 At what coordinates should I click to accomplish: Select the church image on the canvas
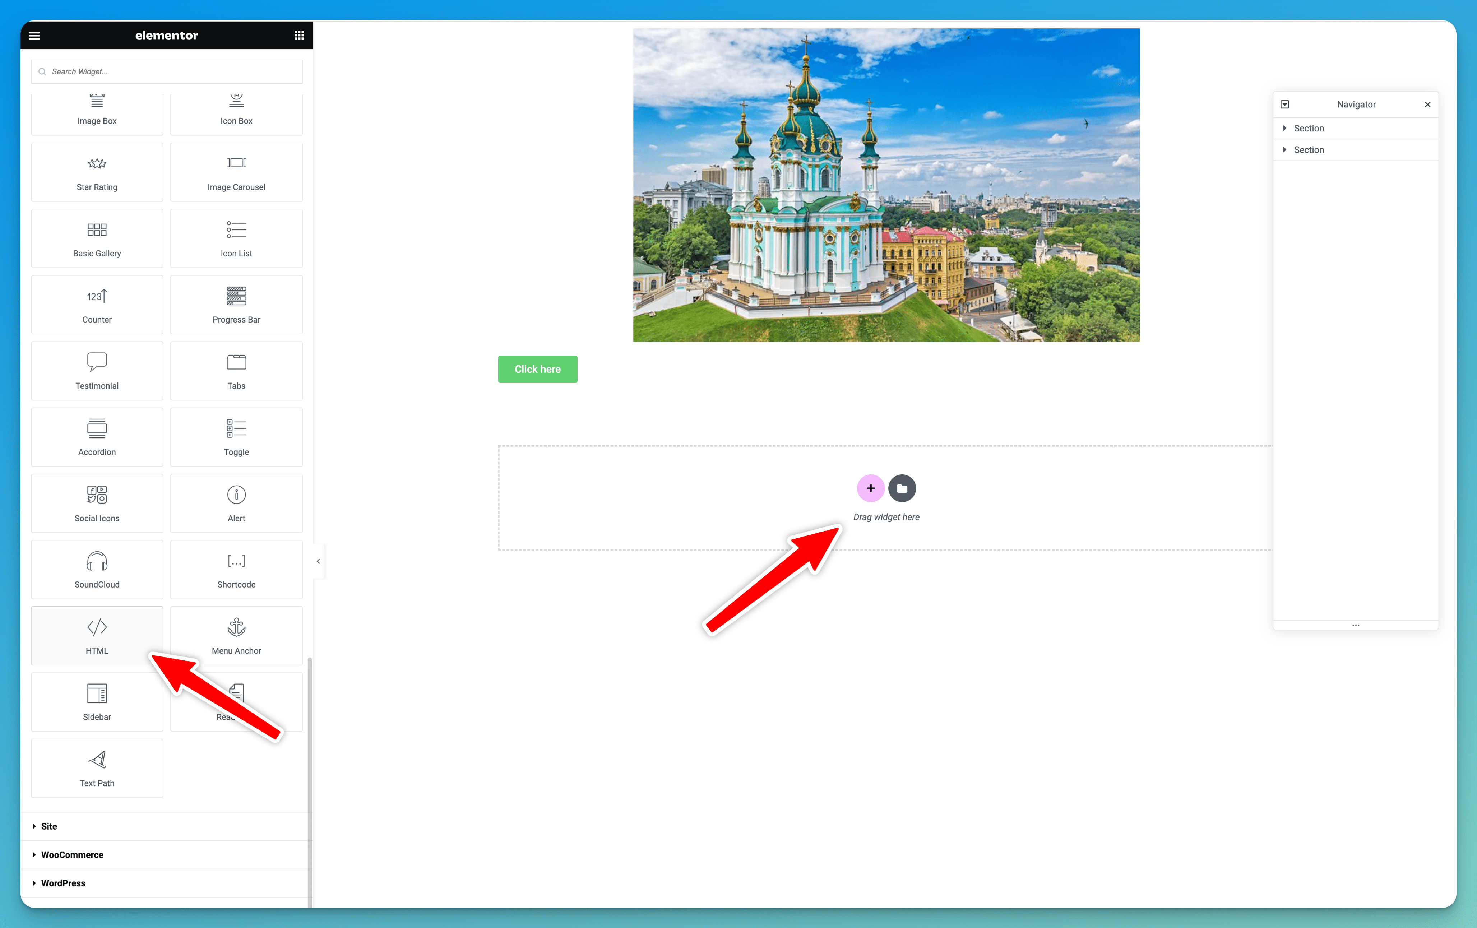point(886,185)
